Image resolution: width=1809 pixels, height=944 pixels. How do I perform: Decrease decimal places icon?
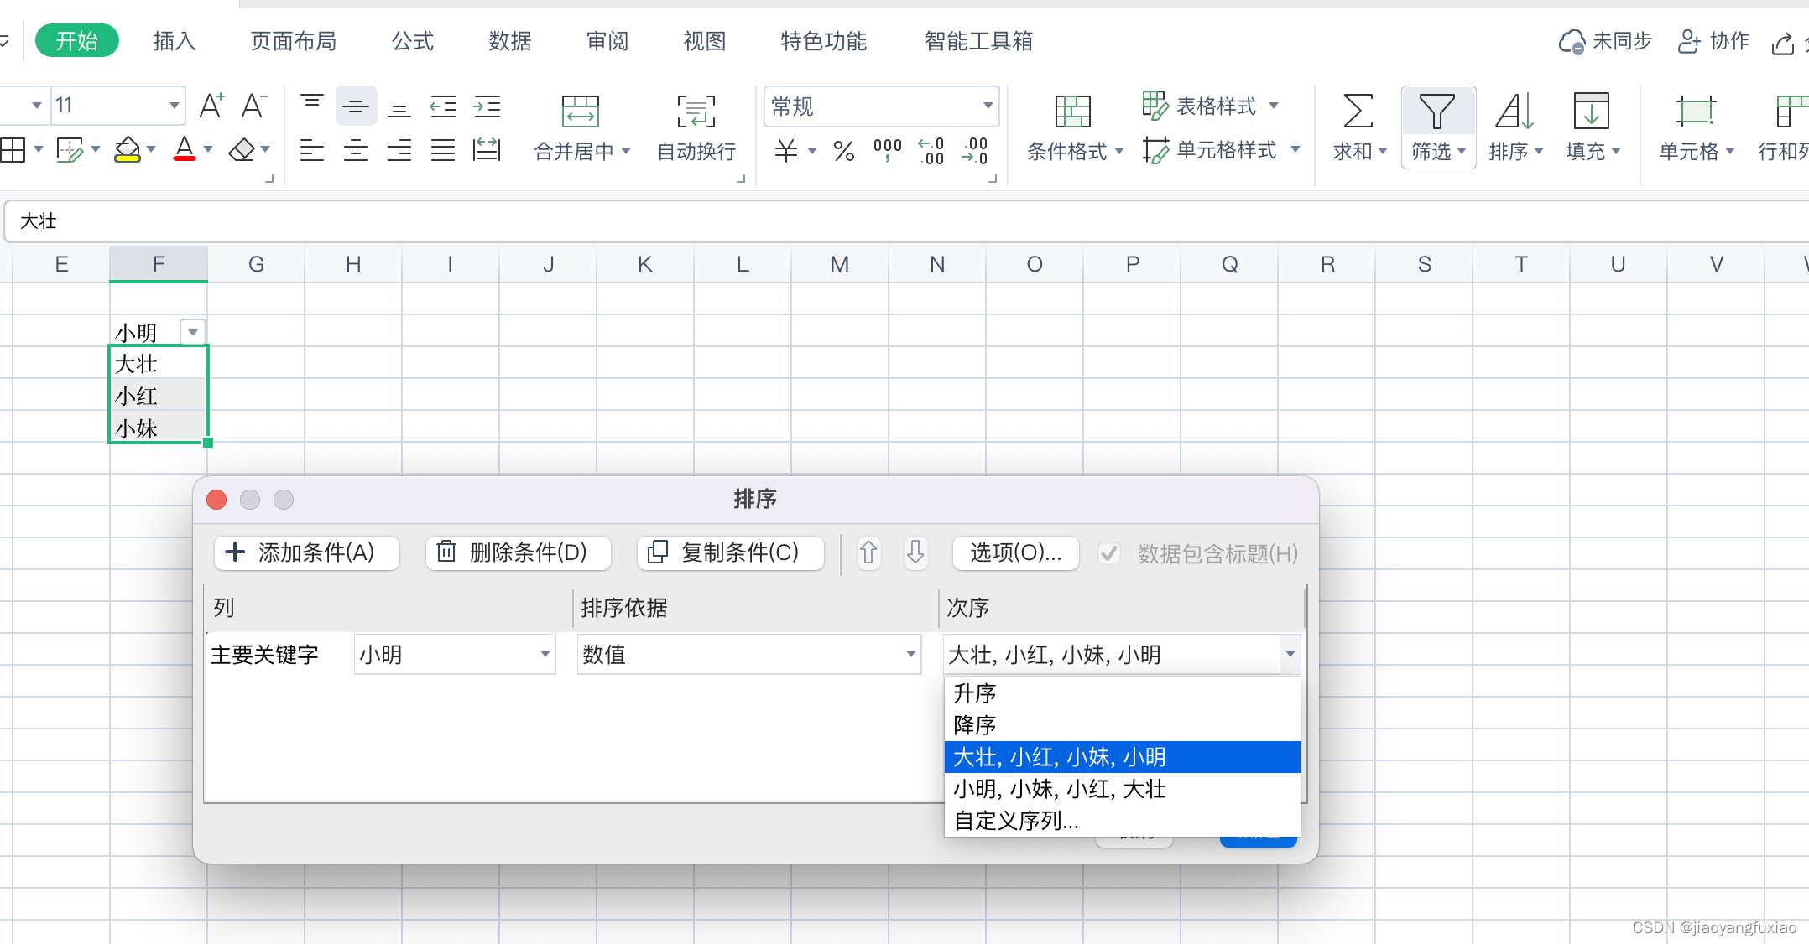click(x=975, y=151)
